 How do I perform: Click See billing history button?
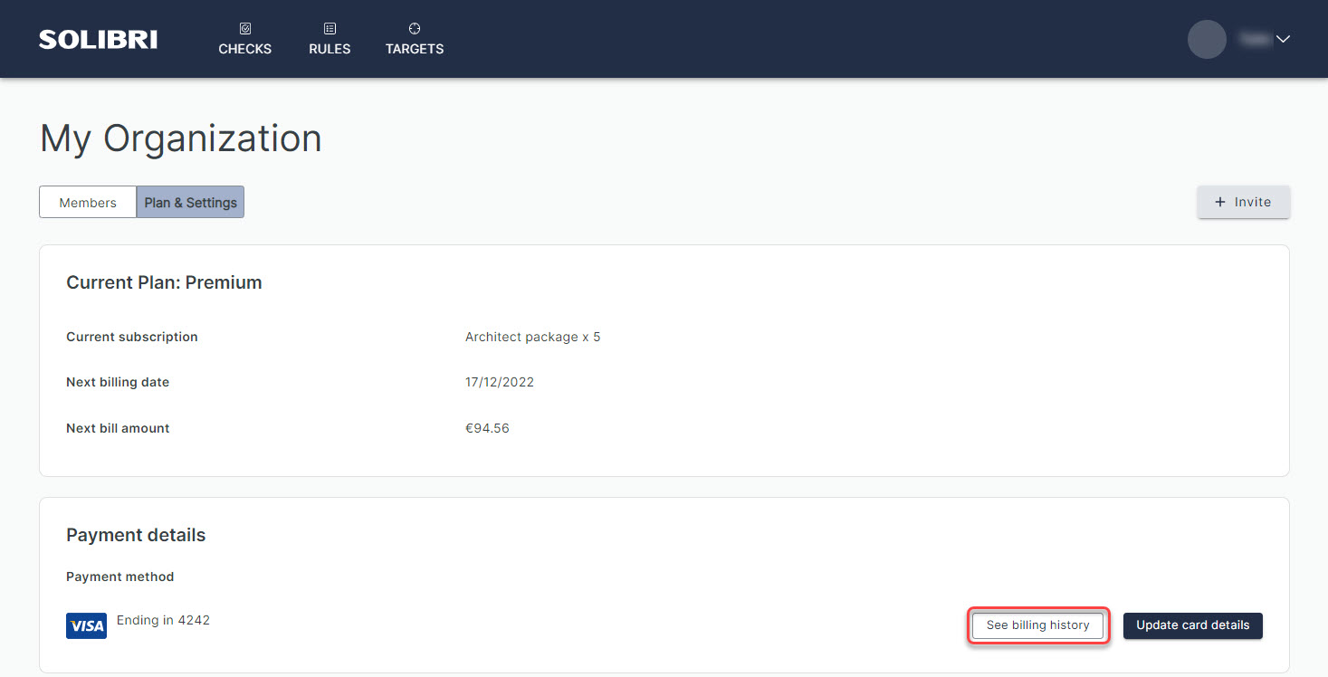pyautogui.click(x=1037, y=625)
